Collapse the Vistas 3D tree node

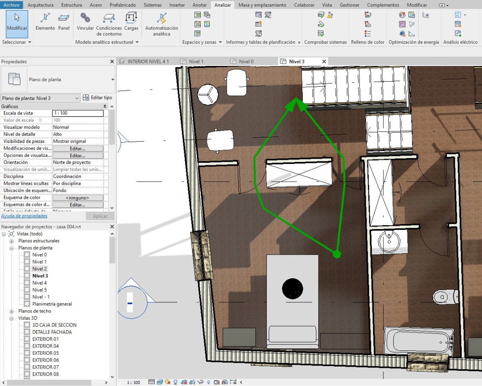[x=12, y=318]
